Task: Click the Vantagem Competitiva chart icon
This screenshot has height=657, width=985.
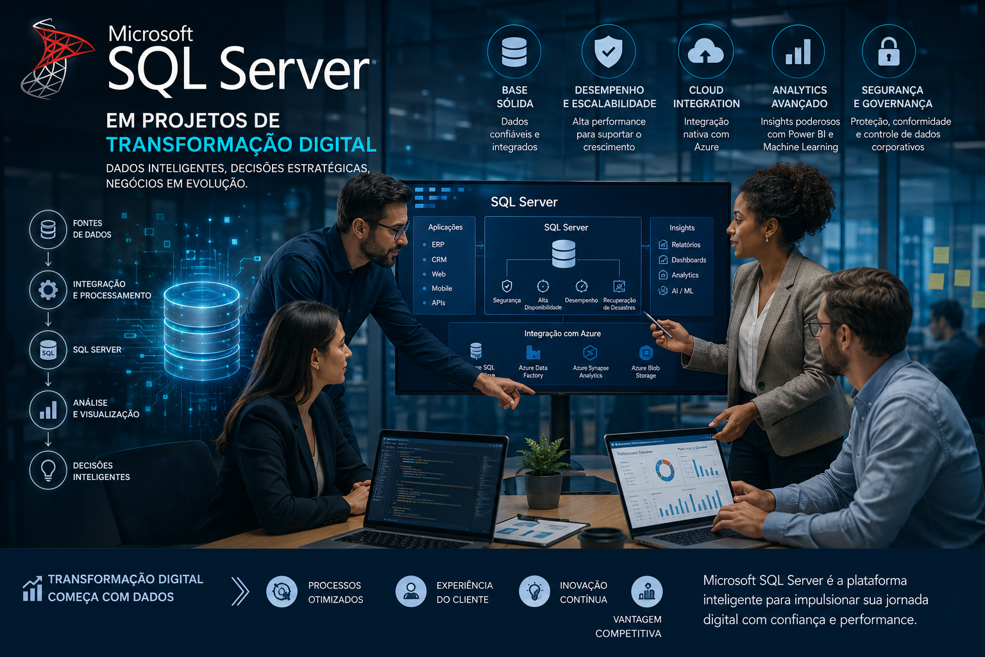Action: click(x=647, y=592)
